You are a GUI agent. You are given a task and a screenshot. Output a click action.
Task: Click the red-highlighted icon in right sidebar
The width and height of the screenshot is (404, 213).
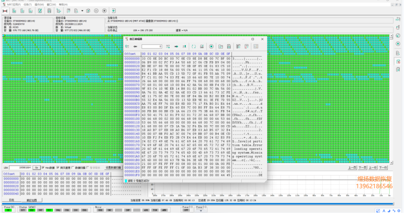[x=398, y=61]
